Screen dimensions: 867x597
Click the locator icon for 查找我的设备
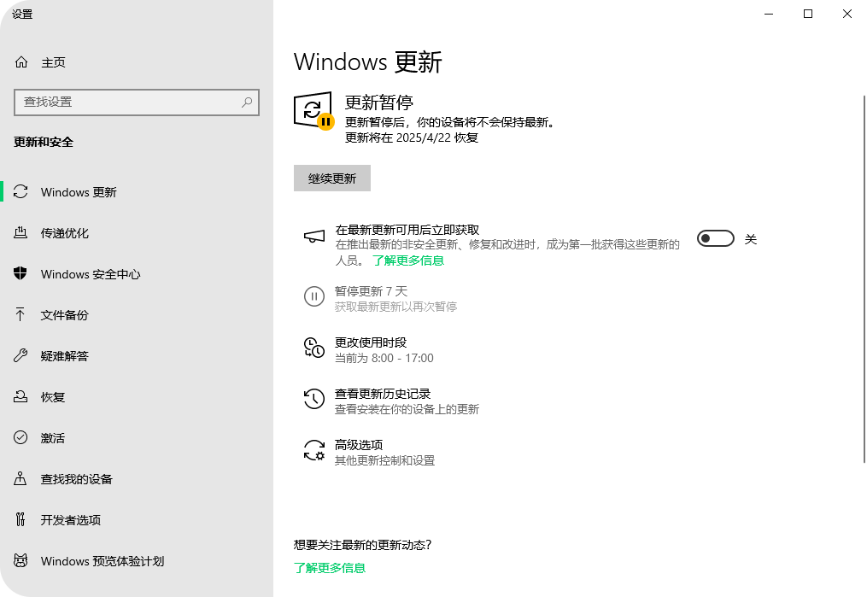21,478
